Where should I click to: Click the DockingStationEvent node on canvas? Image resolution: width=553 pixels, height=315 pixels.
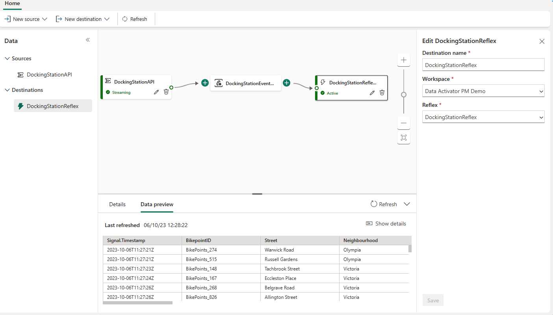(x=246, y=83)
